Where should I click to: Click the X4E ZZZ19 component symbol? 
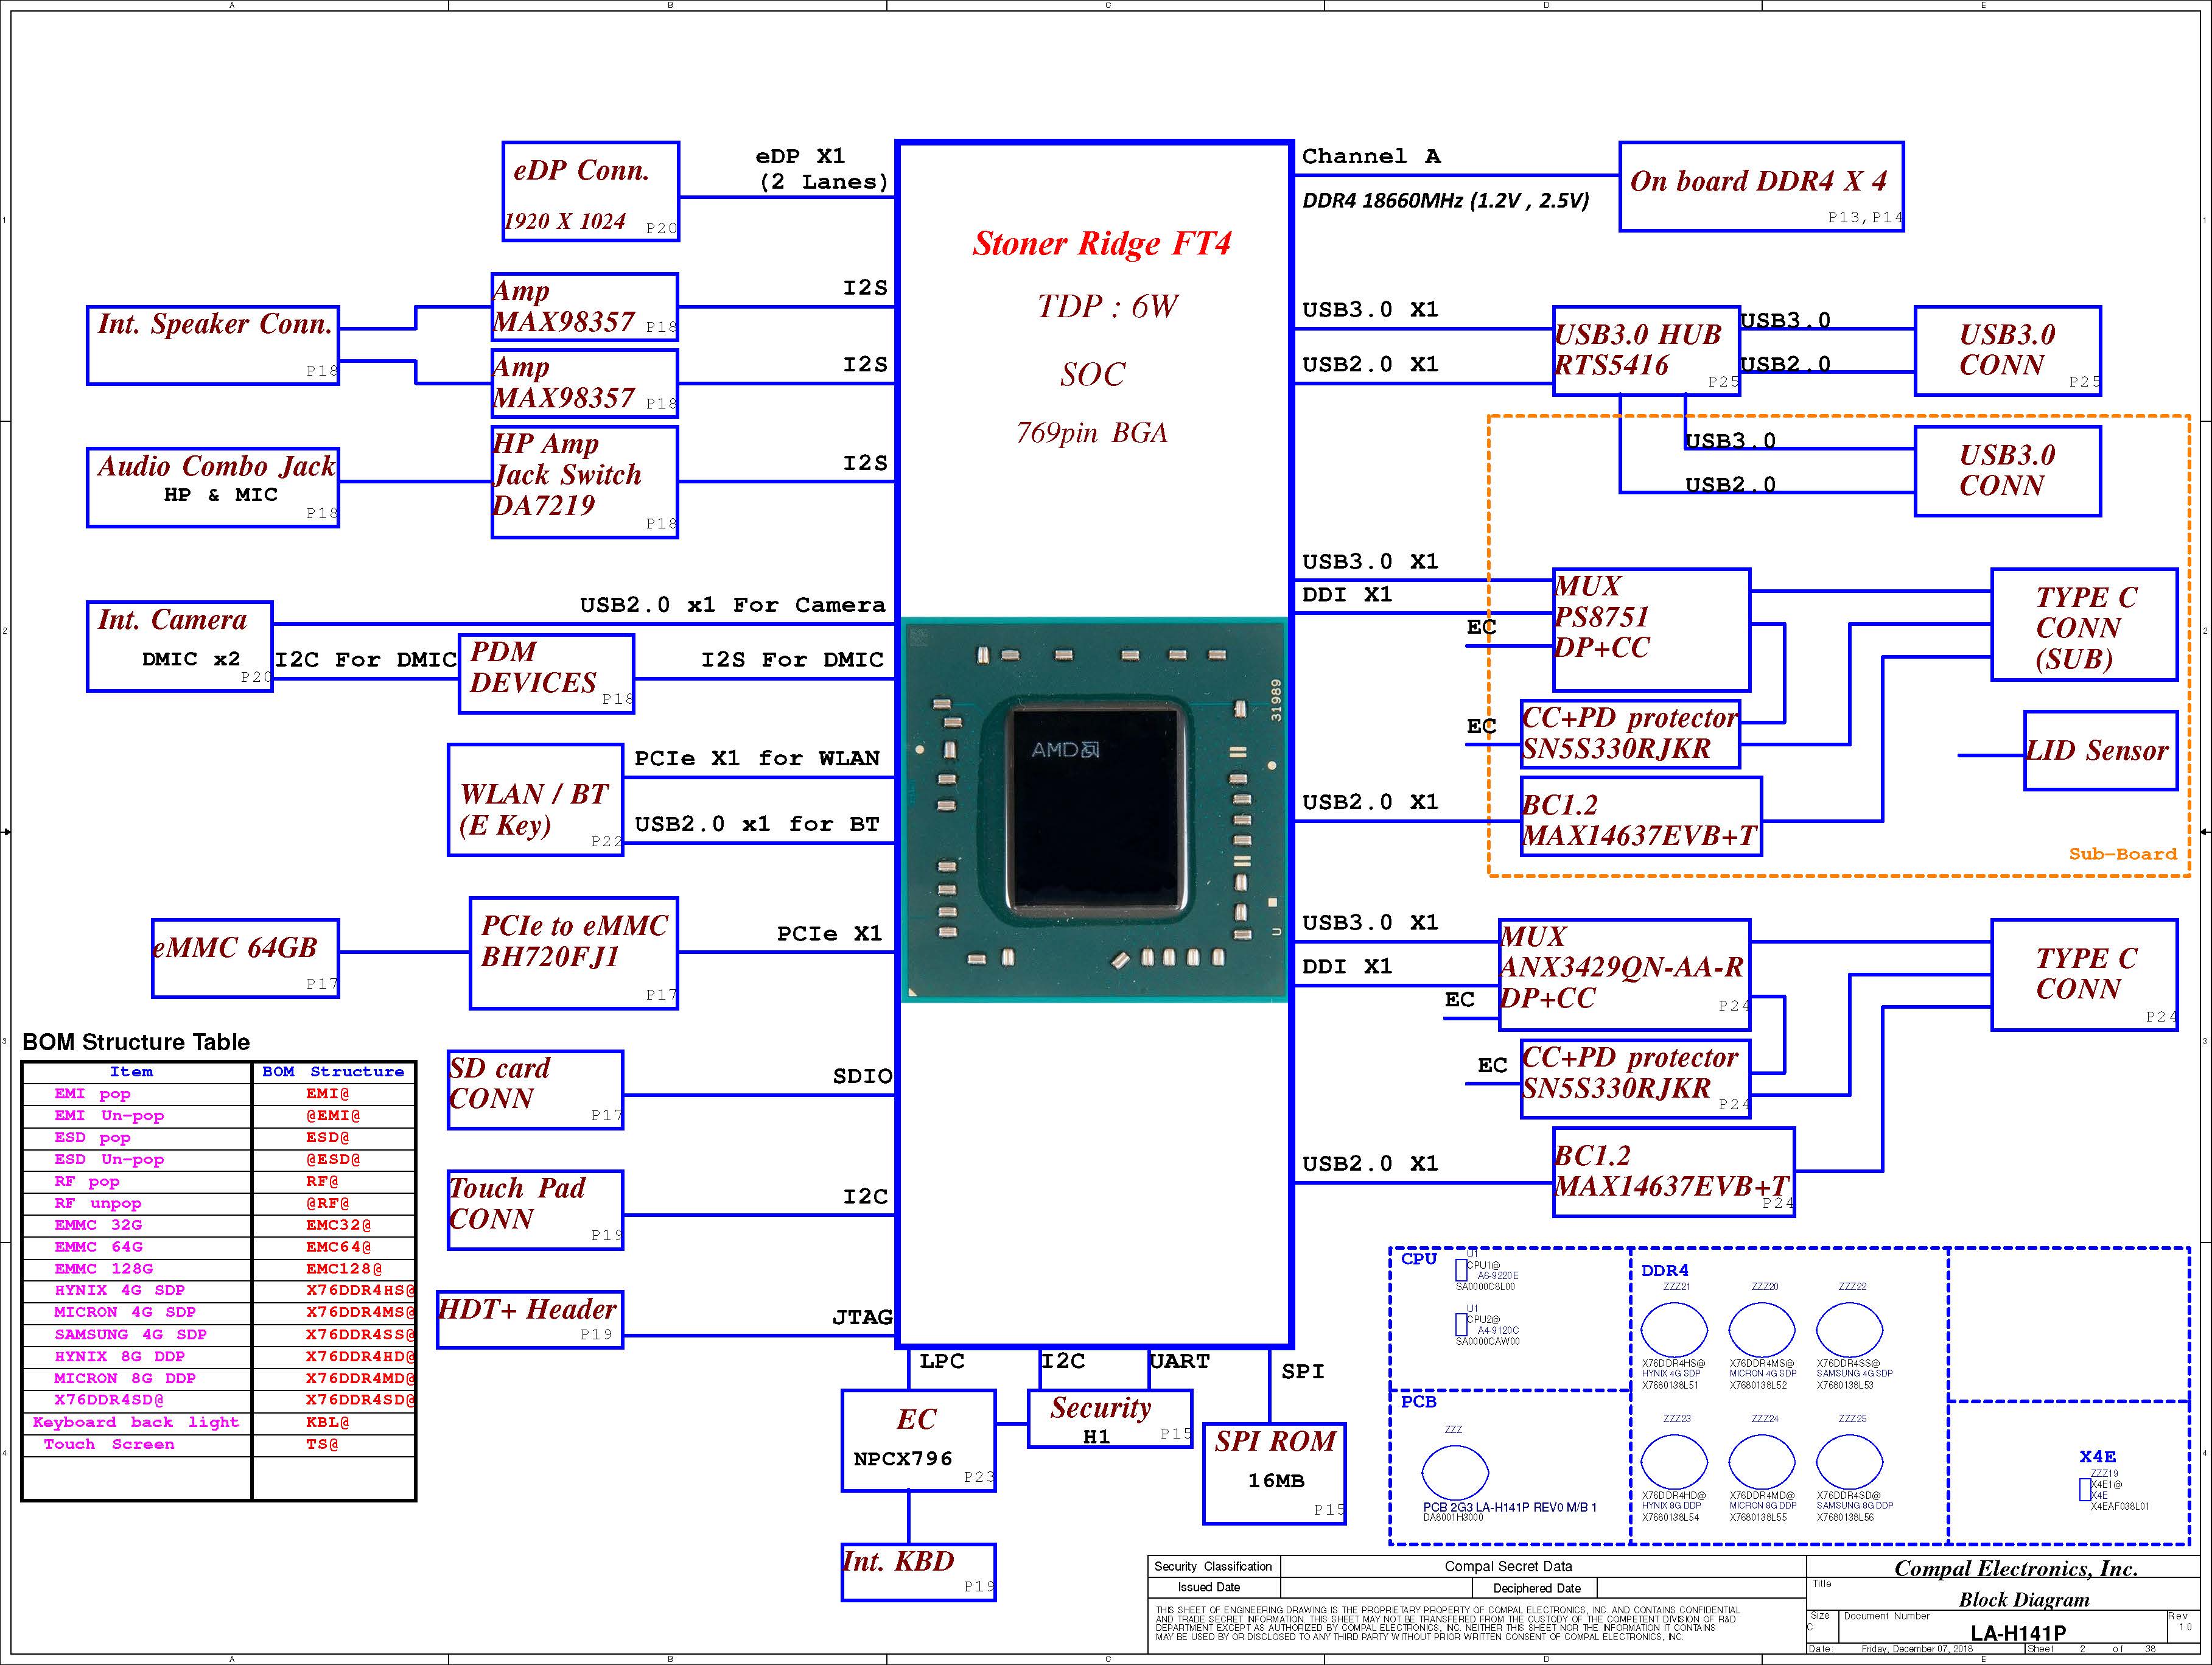click(2084, 1490)
